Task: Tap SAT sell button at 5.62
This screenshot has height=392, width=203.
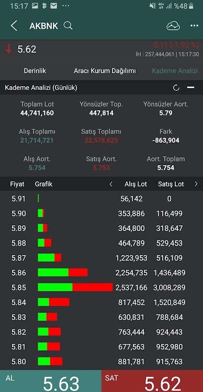Action: click(152, 381)
